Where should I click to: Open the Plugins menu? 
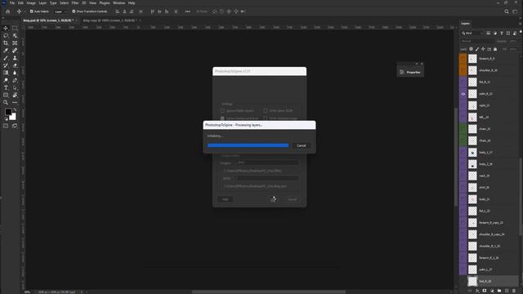click(x=105, y=3)
